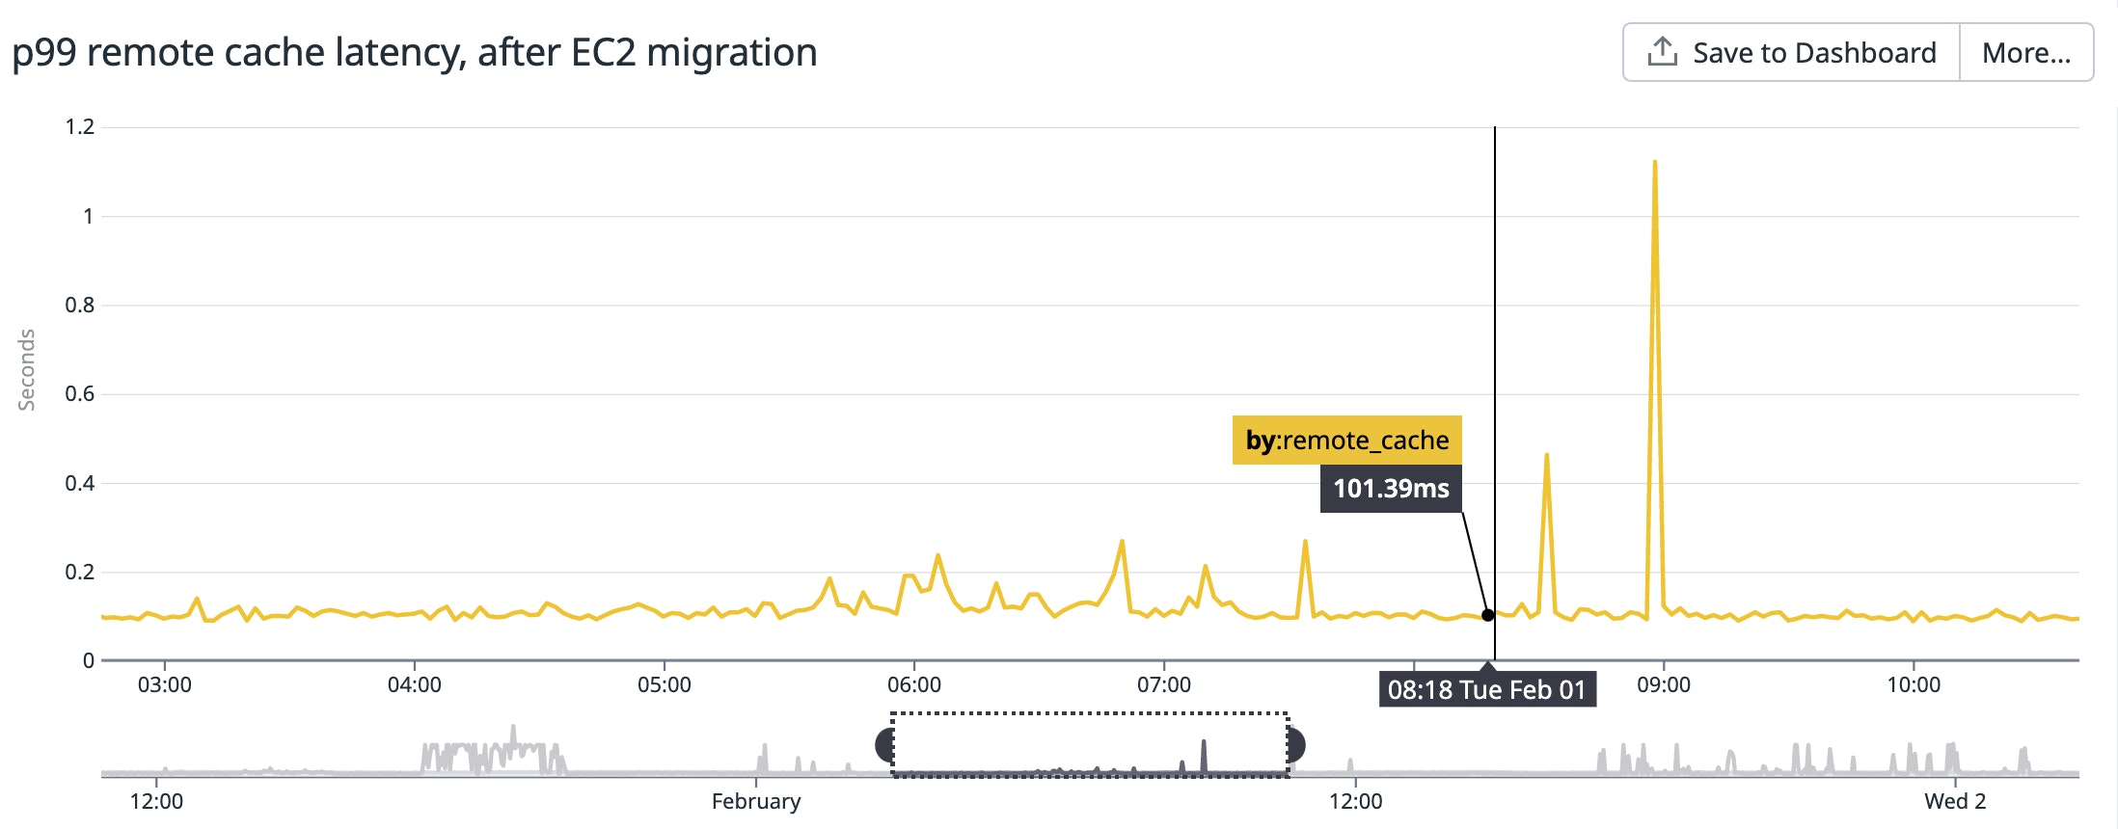This screenshot has width=2118, height=829.
Task: Click the by:remote_cache legend label
Action: [1347, 440]
